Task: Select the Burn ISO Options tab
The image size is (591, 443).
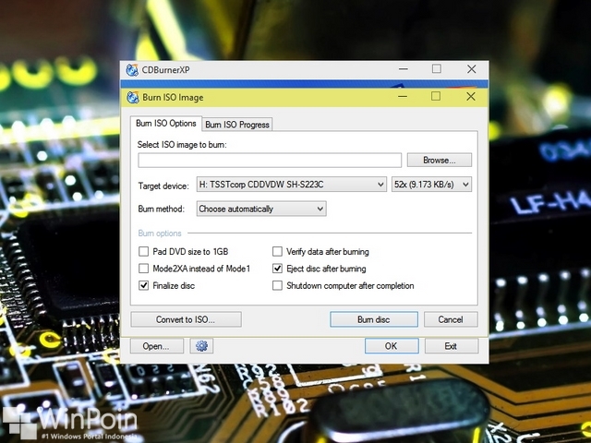Action: (x=166, y=124)
